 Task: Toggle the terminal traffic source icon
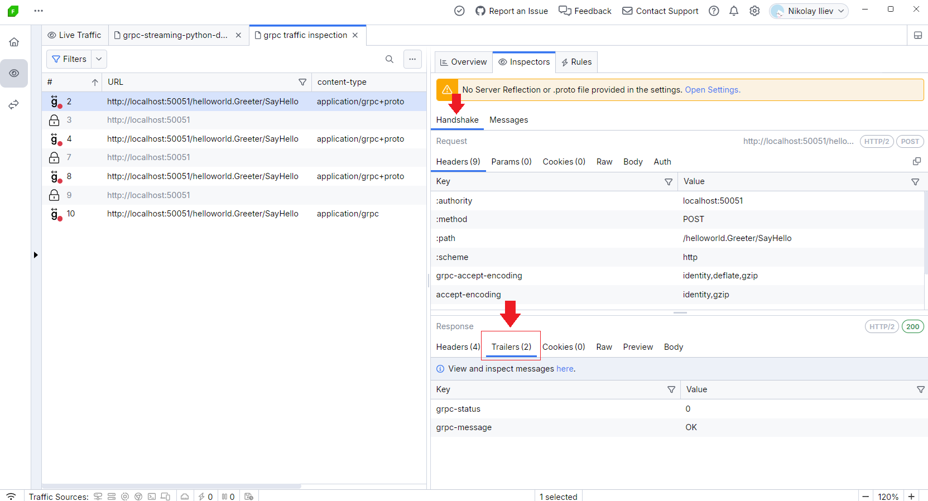[x=152, y=496]
